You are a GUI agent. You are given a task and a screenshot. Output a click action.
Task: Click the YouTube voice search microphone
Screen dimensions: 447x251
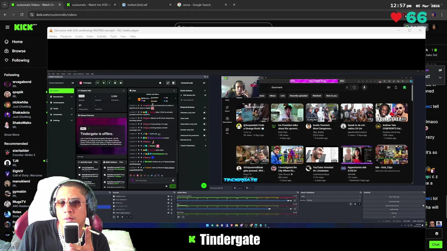(x=364, y=88)
